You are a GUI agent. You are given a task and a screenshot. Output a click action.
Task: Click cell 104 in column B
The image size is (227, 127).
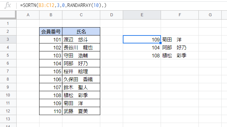point(51,63)
